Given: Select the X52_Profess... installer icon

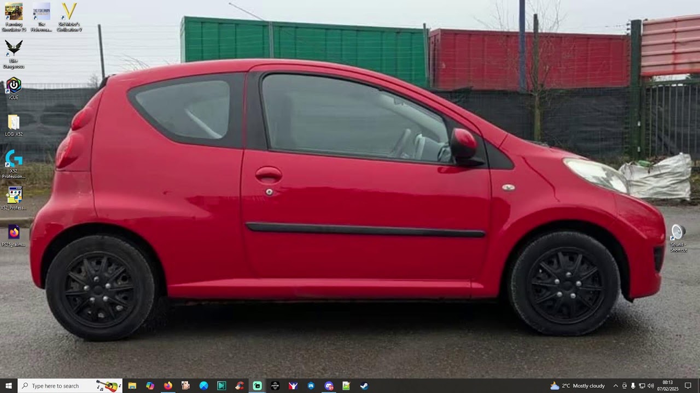Looking at the screenshot, I should point(14,199).
